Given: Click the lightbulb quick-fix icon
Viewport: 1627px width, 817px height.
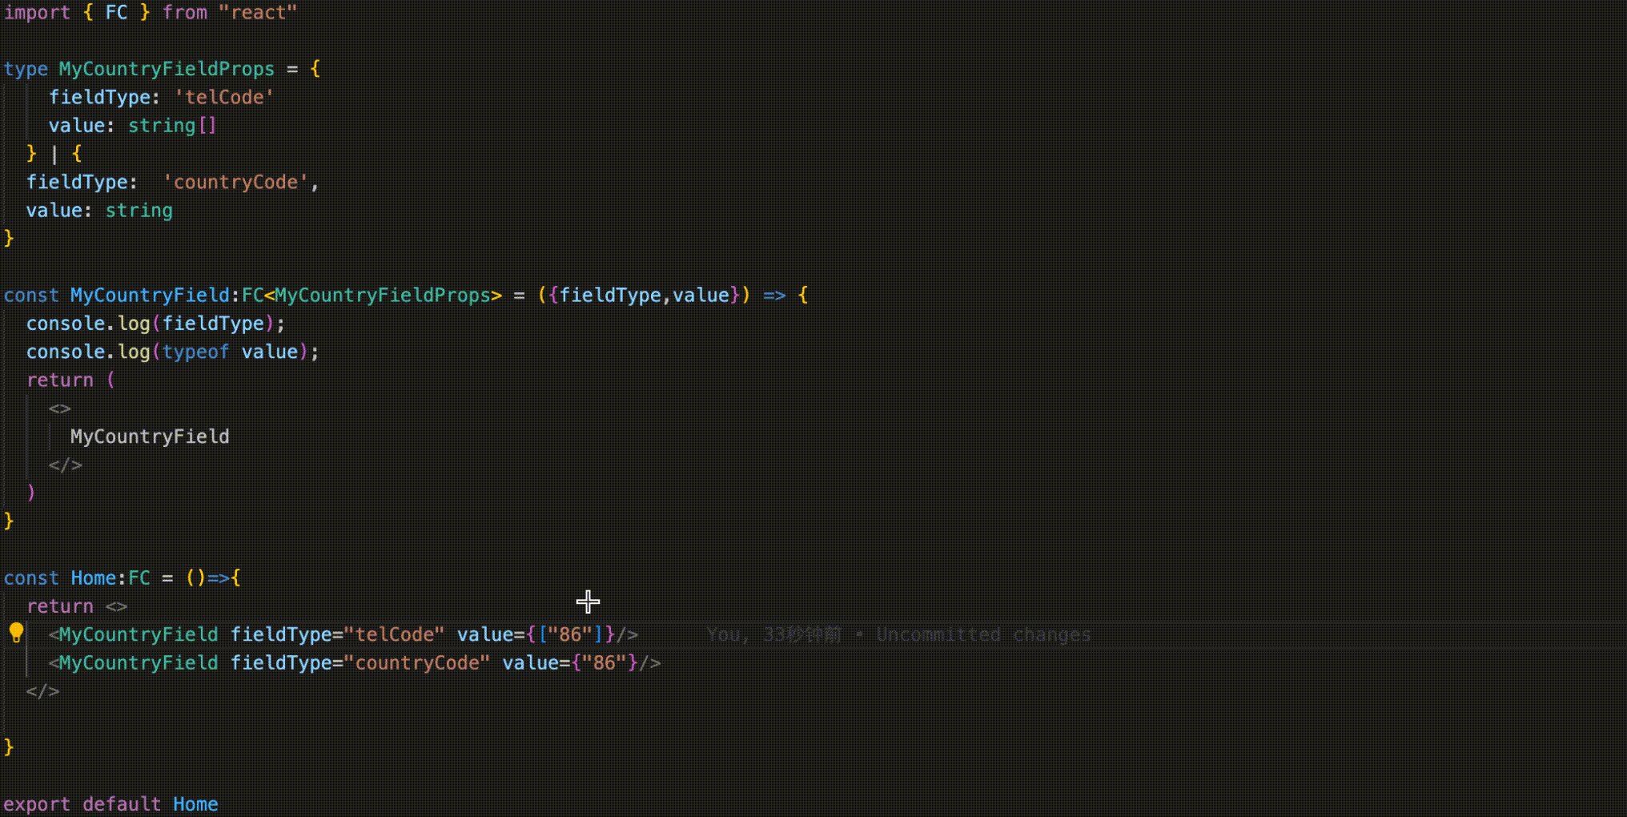Looking at the screenshot, I should (16, 634).
